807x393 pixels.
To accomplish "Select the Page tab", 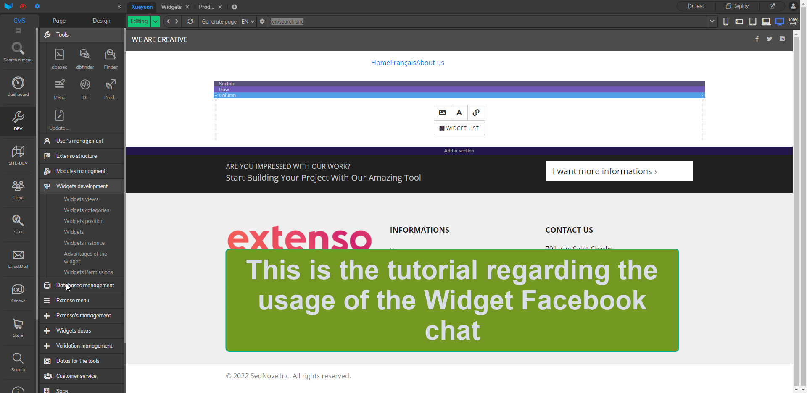I will (59, 21).
